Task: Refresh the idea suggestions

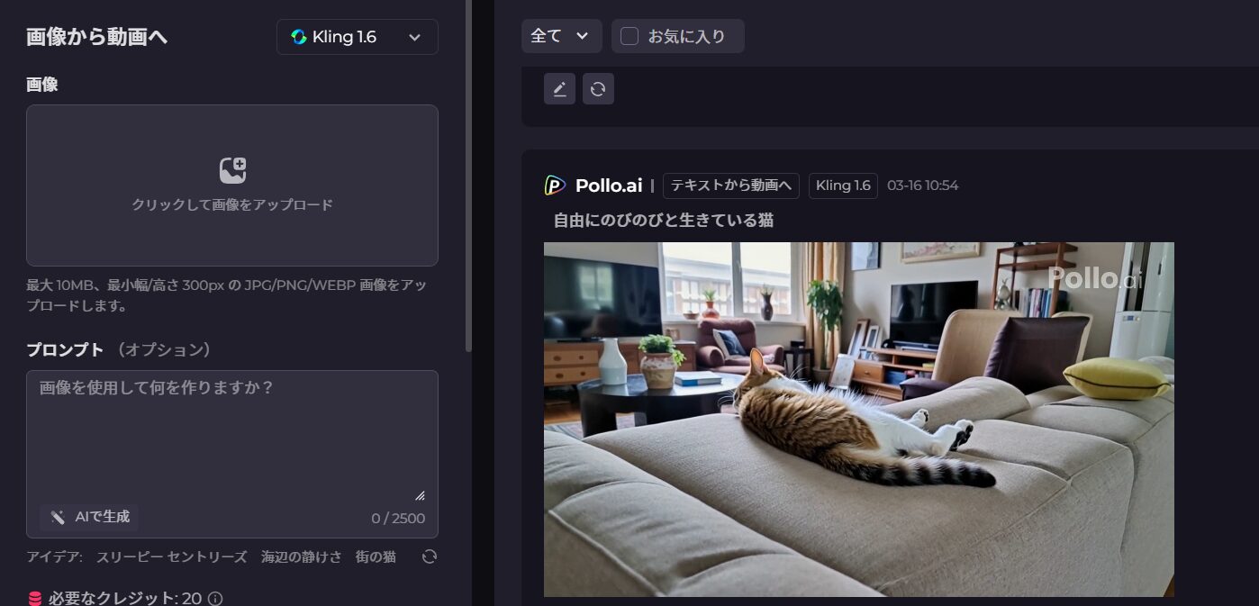Action: point(430,556)
